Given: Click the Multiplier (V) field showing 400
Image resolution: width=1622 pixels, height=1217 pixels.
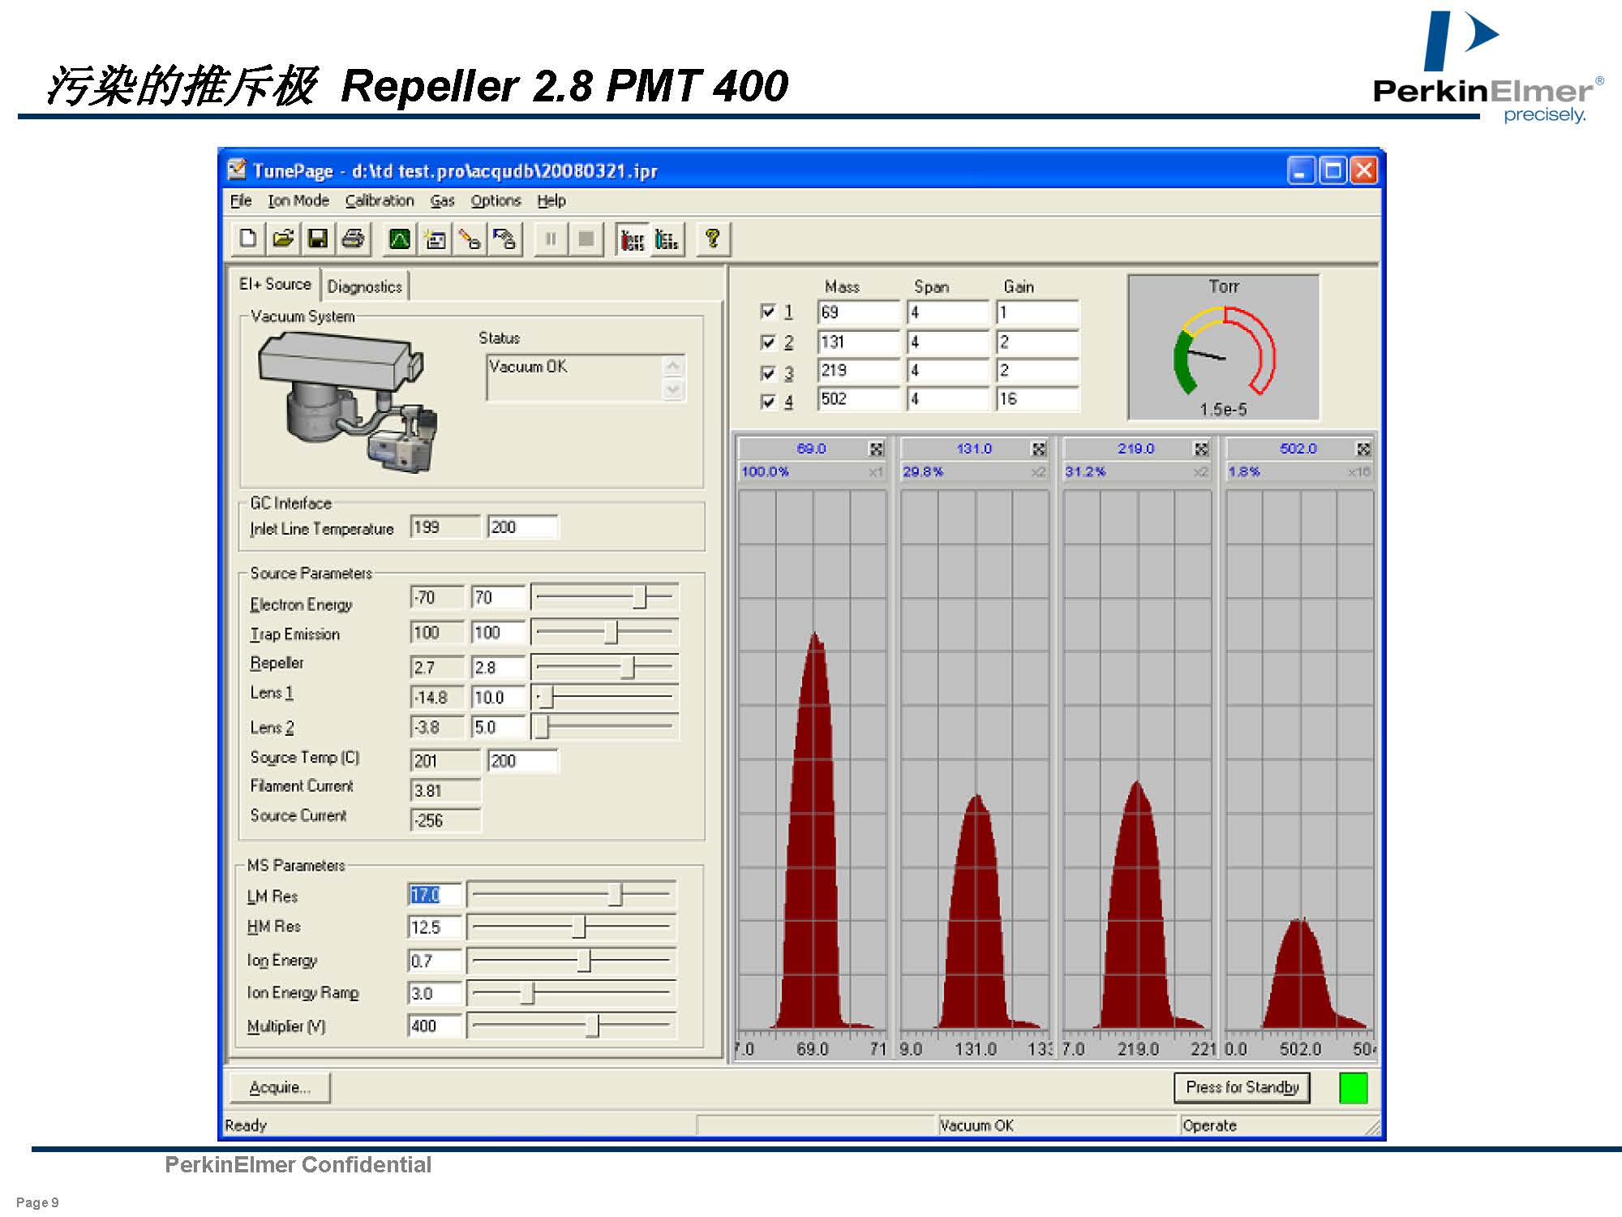Looking at the screenshot, I should (x=435, y=1026).
